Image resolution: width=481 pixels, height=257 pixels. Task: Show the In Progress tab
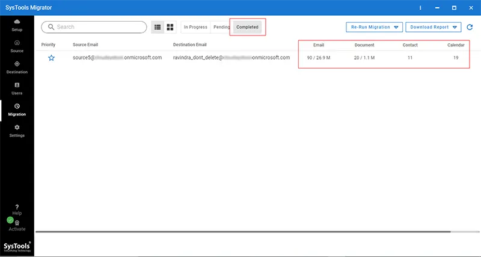[195, 27]
